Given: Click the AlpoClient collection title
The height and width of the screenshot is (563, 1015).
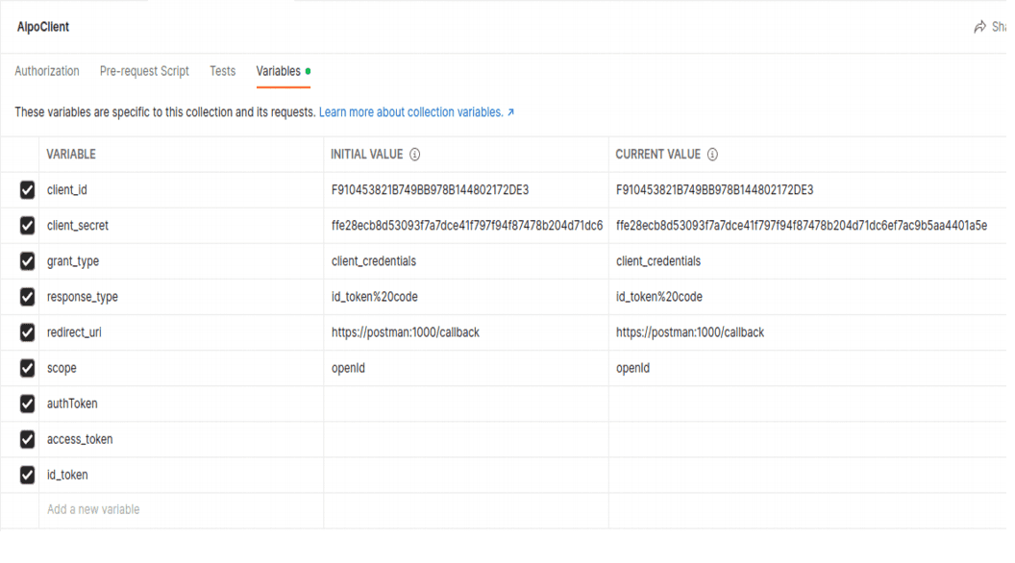Looking at the screenshot, I should [x=43, y=27].
